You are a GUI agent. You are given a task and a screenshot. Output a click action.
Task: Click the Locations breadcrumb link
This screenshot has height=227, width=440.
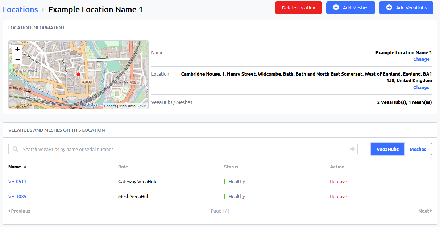pos(20,9)
